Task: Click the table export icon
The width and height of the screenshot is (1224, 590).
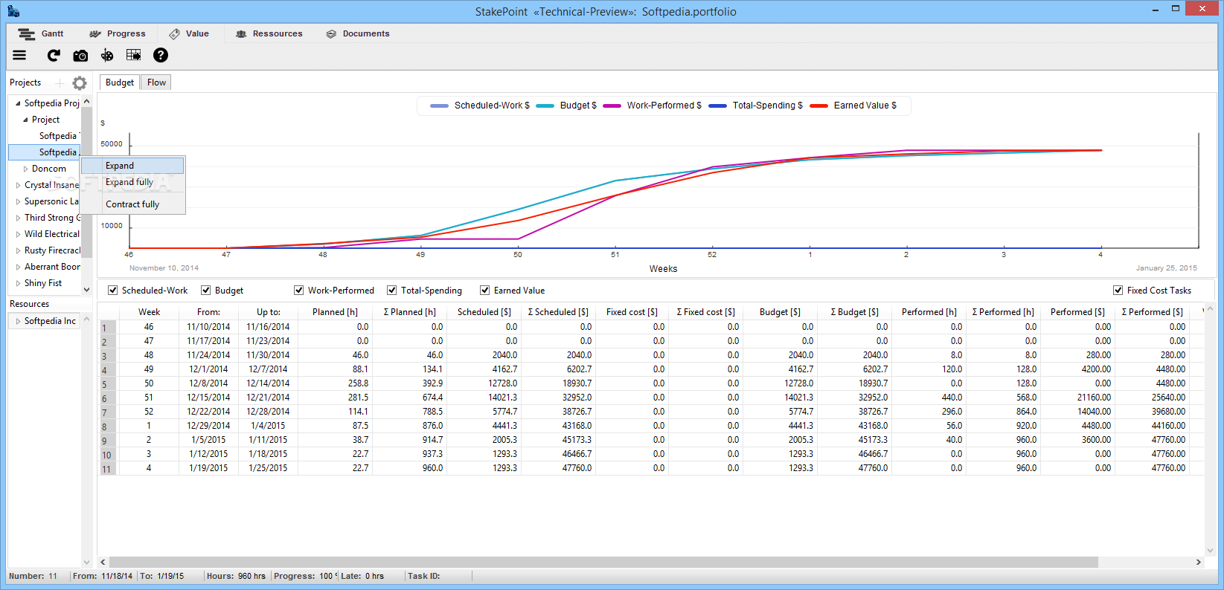Action: (x=134, y=55)
